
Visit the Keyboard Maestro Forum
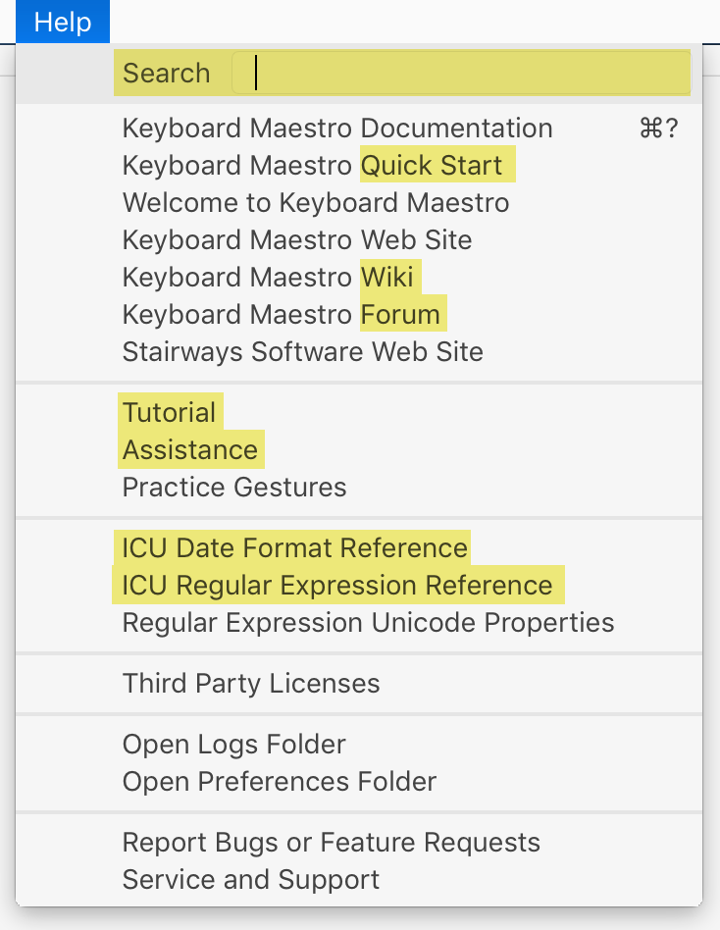point(283,314)
